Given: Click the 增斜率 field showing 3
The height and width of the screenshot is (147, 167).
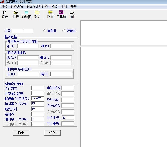Looking at the screenshot, I should click(x=37, y=119).
